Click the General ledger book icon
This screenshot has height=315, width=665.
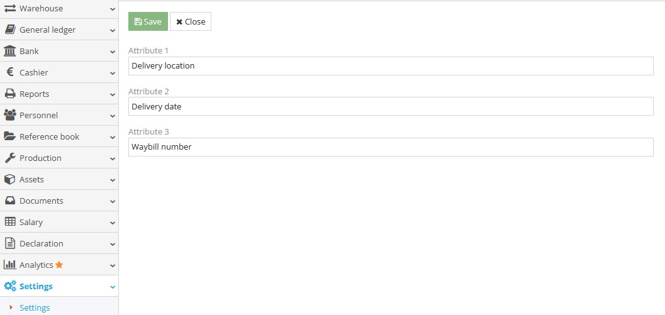(10, 30)
